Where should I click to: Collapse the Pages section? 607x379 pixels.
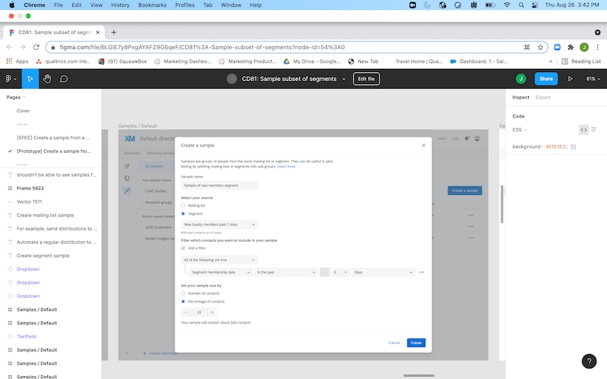[x=16, y=98]
